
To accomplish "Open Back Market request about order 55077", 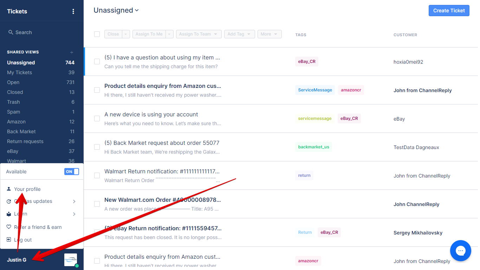I will coord(162,143).
